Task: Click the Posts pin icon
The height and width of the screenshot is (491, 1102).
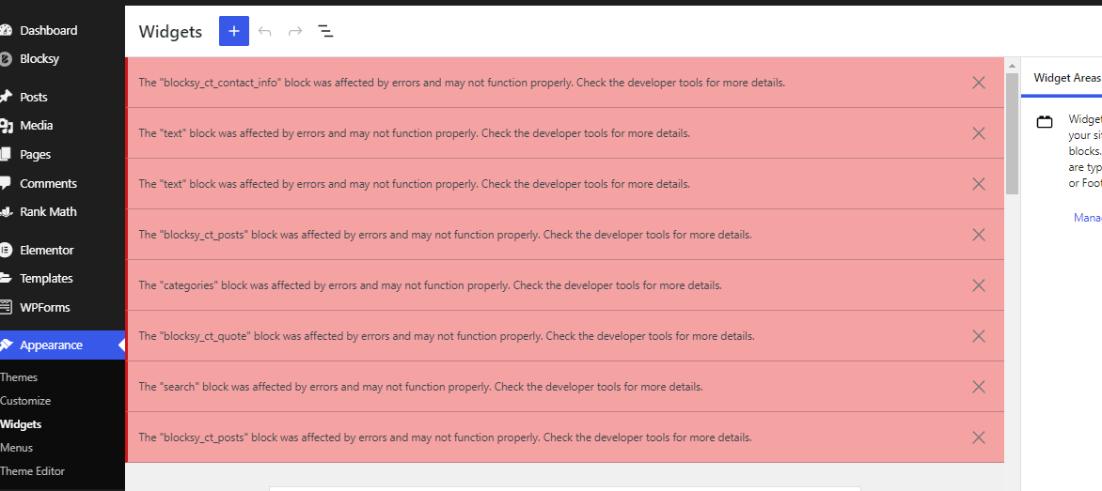Action: pos(6,97)
